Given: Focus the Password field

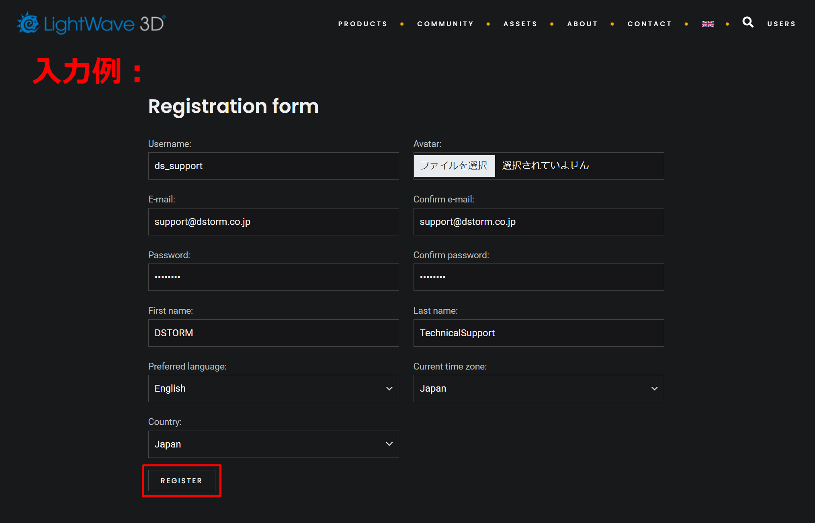Looking at the screenshot, I should [x=273, y=277].
